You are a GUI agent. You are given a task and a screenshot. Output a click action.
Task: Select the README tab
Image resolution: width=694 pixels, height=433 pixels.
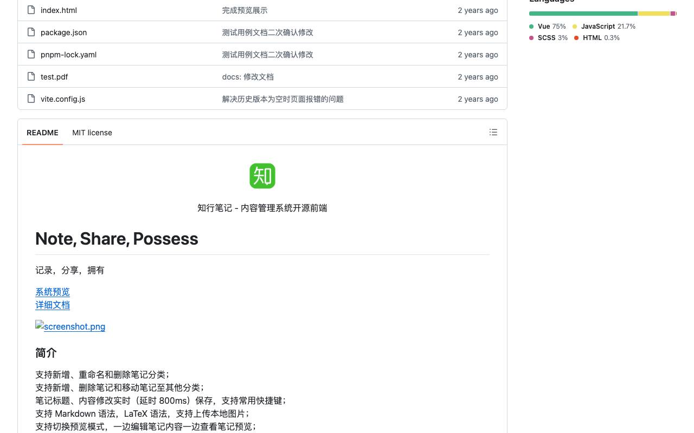[42, 133]
